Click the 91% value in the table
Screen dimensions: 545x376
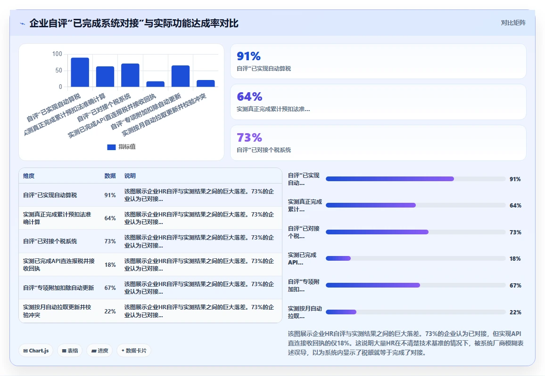(110, 195)
